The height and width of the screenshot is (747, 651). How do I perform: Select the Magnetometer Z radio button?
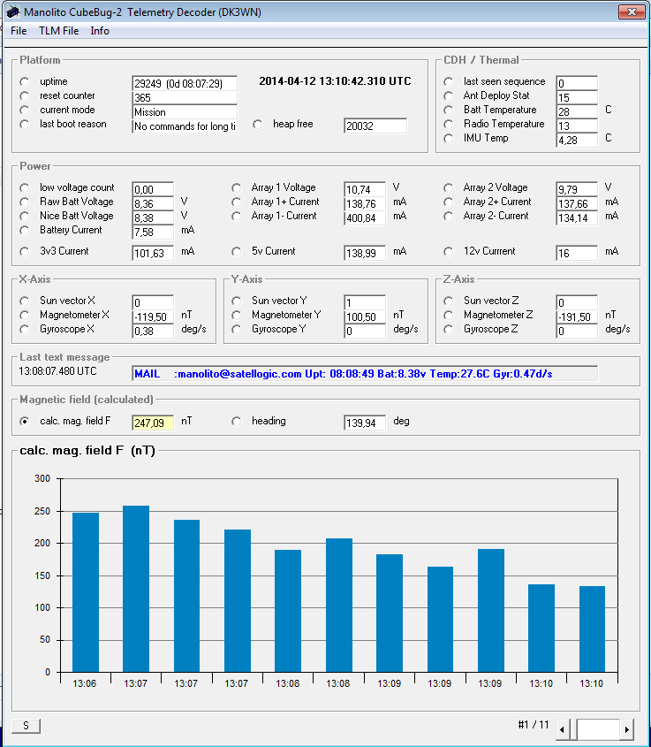click(x=448, y=316)
